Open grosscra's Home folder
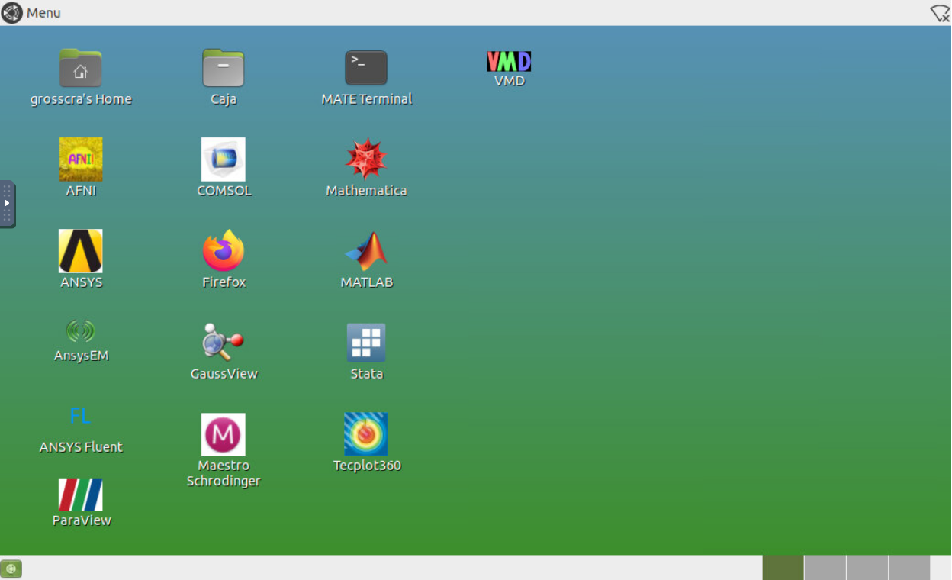952x580 pixels. point(81,67)
